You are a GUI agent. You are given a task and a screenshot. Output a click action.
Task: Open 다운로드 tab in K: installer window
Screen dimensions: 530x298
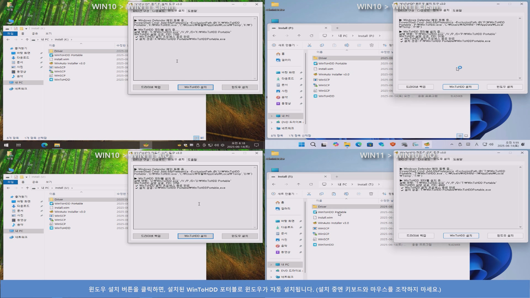click(x=158, y=11)
